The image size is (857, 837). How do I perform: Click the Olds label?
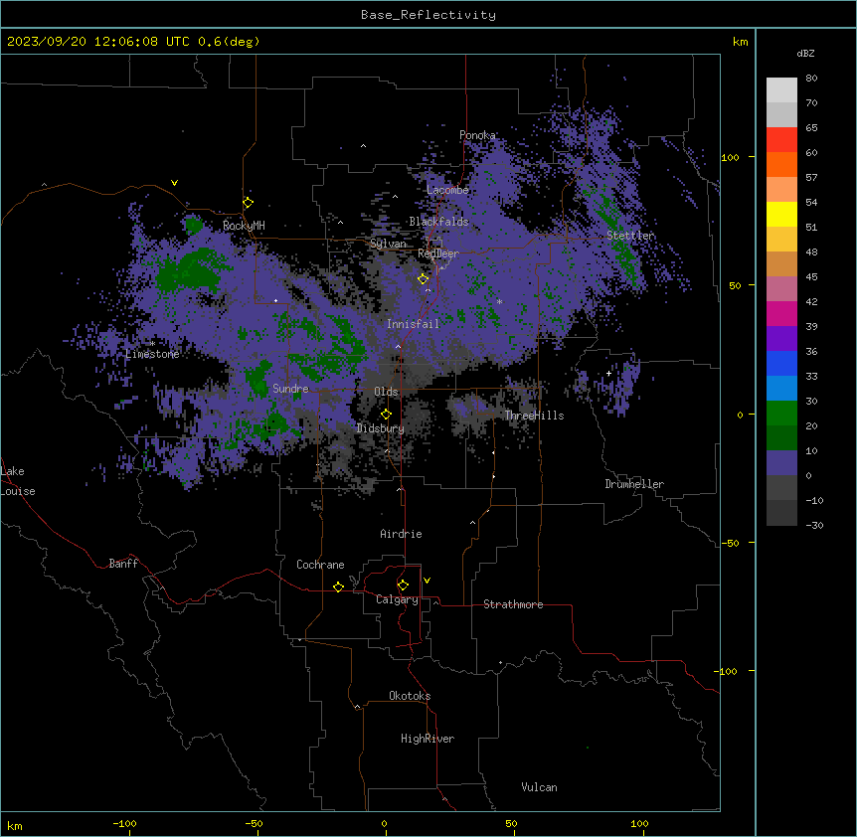click(386, 392)
